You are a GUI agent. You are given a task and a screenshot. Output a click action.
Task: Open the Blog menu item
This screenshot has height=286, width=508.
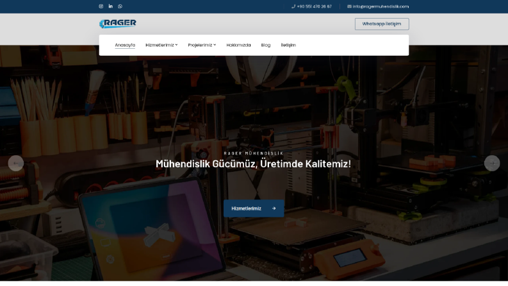266,45
